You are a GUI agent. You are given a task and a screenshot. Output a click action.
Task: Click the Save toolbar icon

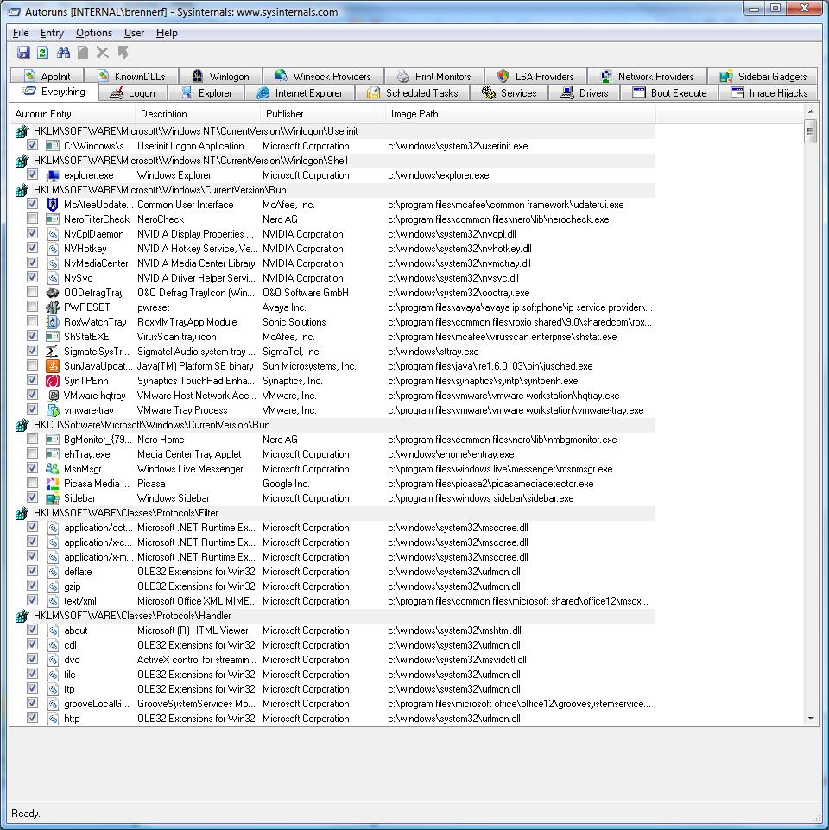[23, 53]
